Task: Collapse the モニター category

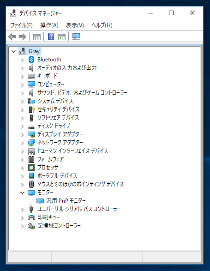Action: pos(22,193)
